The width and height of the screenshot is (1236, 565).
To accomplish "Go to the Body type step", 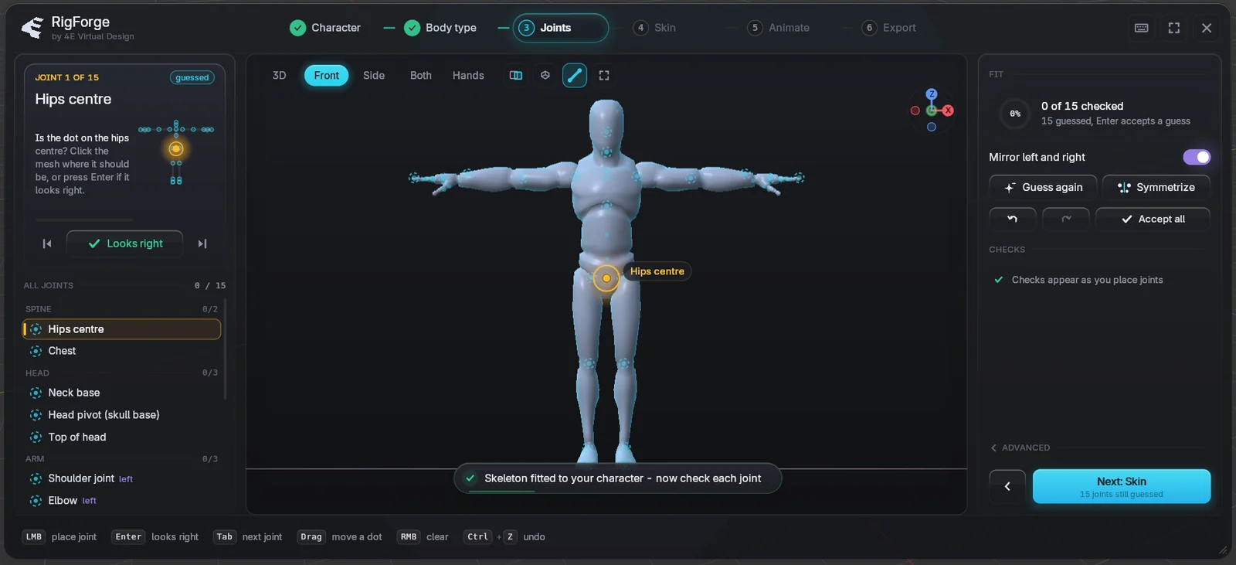I will (440, 28).
